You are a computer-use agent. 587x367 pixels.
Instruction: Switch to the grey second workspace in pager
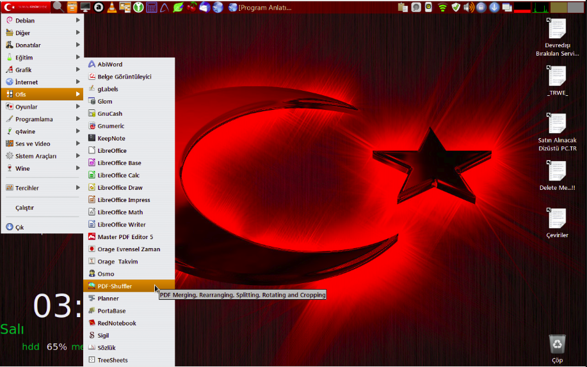pyautogui.click(x=575, y=8)
